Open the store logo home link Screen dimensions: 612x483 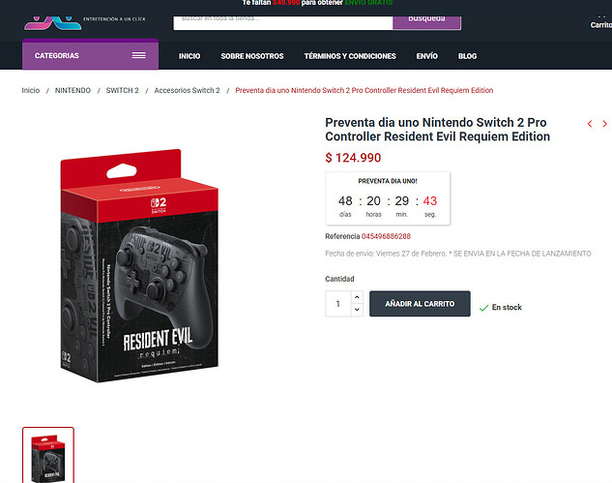52,22
